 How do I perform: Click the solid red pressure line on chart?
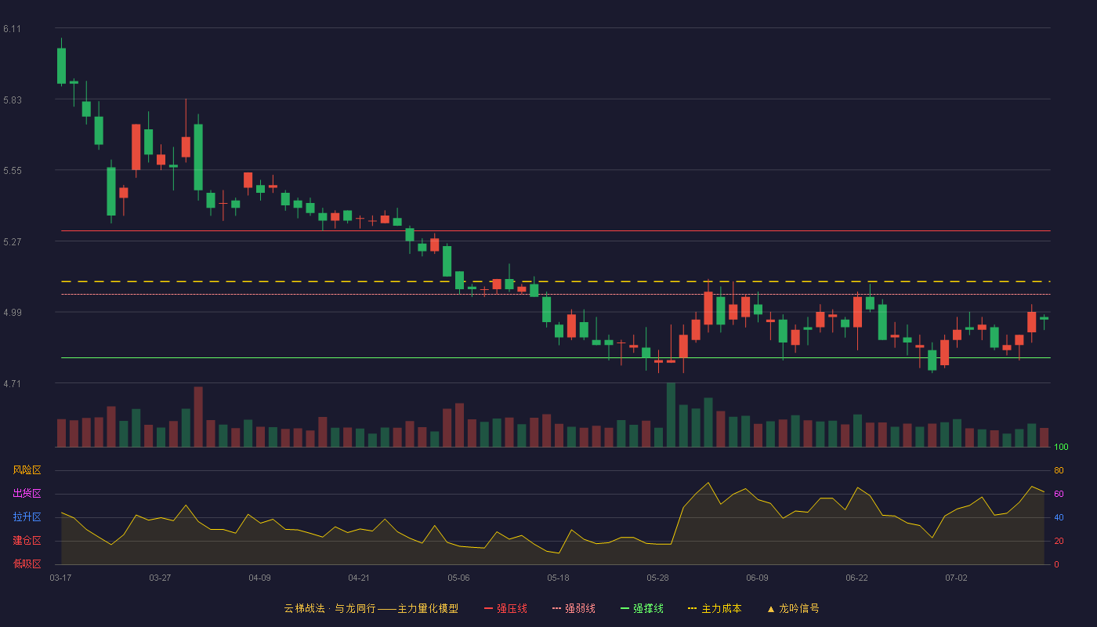click(x=556, y=231)
